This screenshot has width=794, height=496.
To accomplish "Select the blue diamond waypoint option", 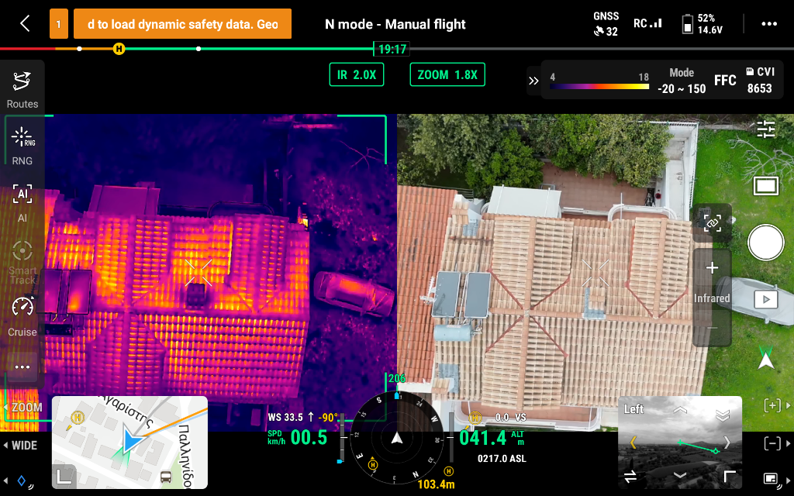I will tap(21, 480).
